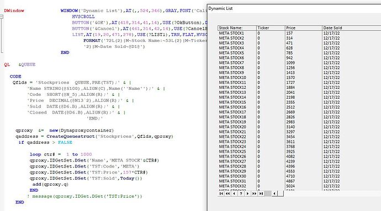
Task: Click the page-down double-arrow scroll button
Action: pos(254,193)
